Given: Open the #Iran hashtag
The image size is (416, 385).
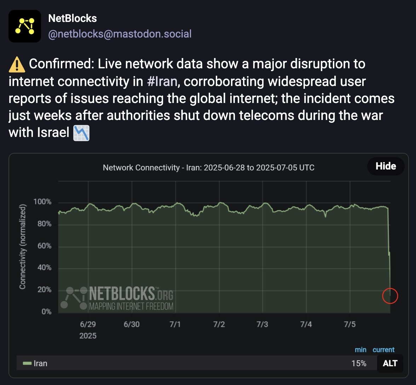Looking at the screenshot, I should [162, 81].
